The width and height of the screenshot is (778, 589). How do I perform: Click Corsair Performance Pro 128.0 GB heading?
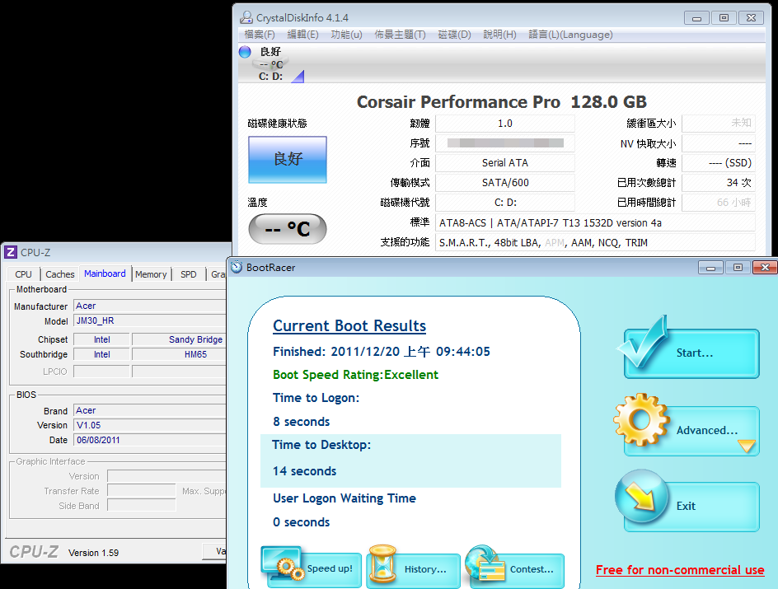coord(502,102)
